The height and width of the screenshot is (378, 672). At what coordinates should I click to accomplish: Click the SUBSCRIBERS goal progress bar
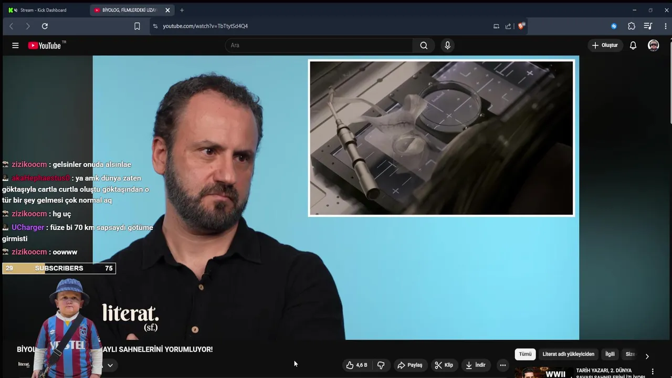coord(59,268)
